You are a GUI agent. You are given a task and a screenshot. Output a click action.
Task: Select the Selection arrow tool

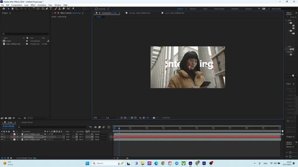(8, 9)
